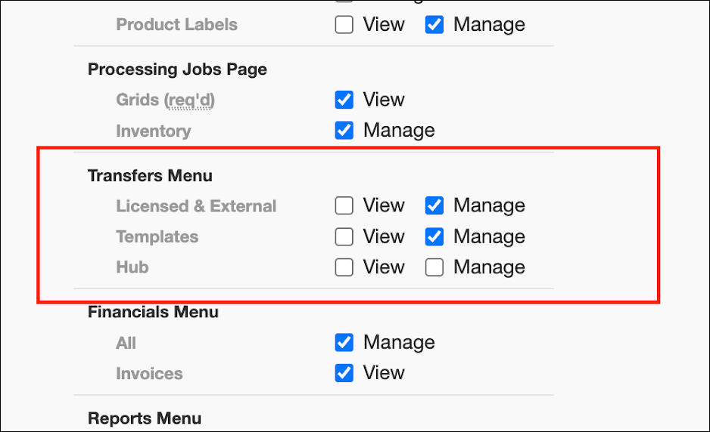The height and width of the screenshot is (432, 710).
Task: Enable View for Templates
Action: click(x=344, y=237)
